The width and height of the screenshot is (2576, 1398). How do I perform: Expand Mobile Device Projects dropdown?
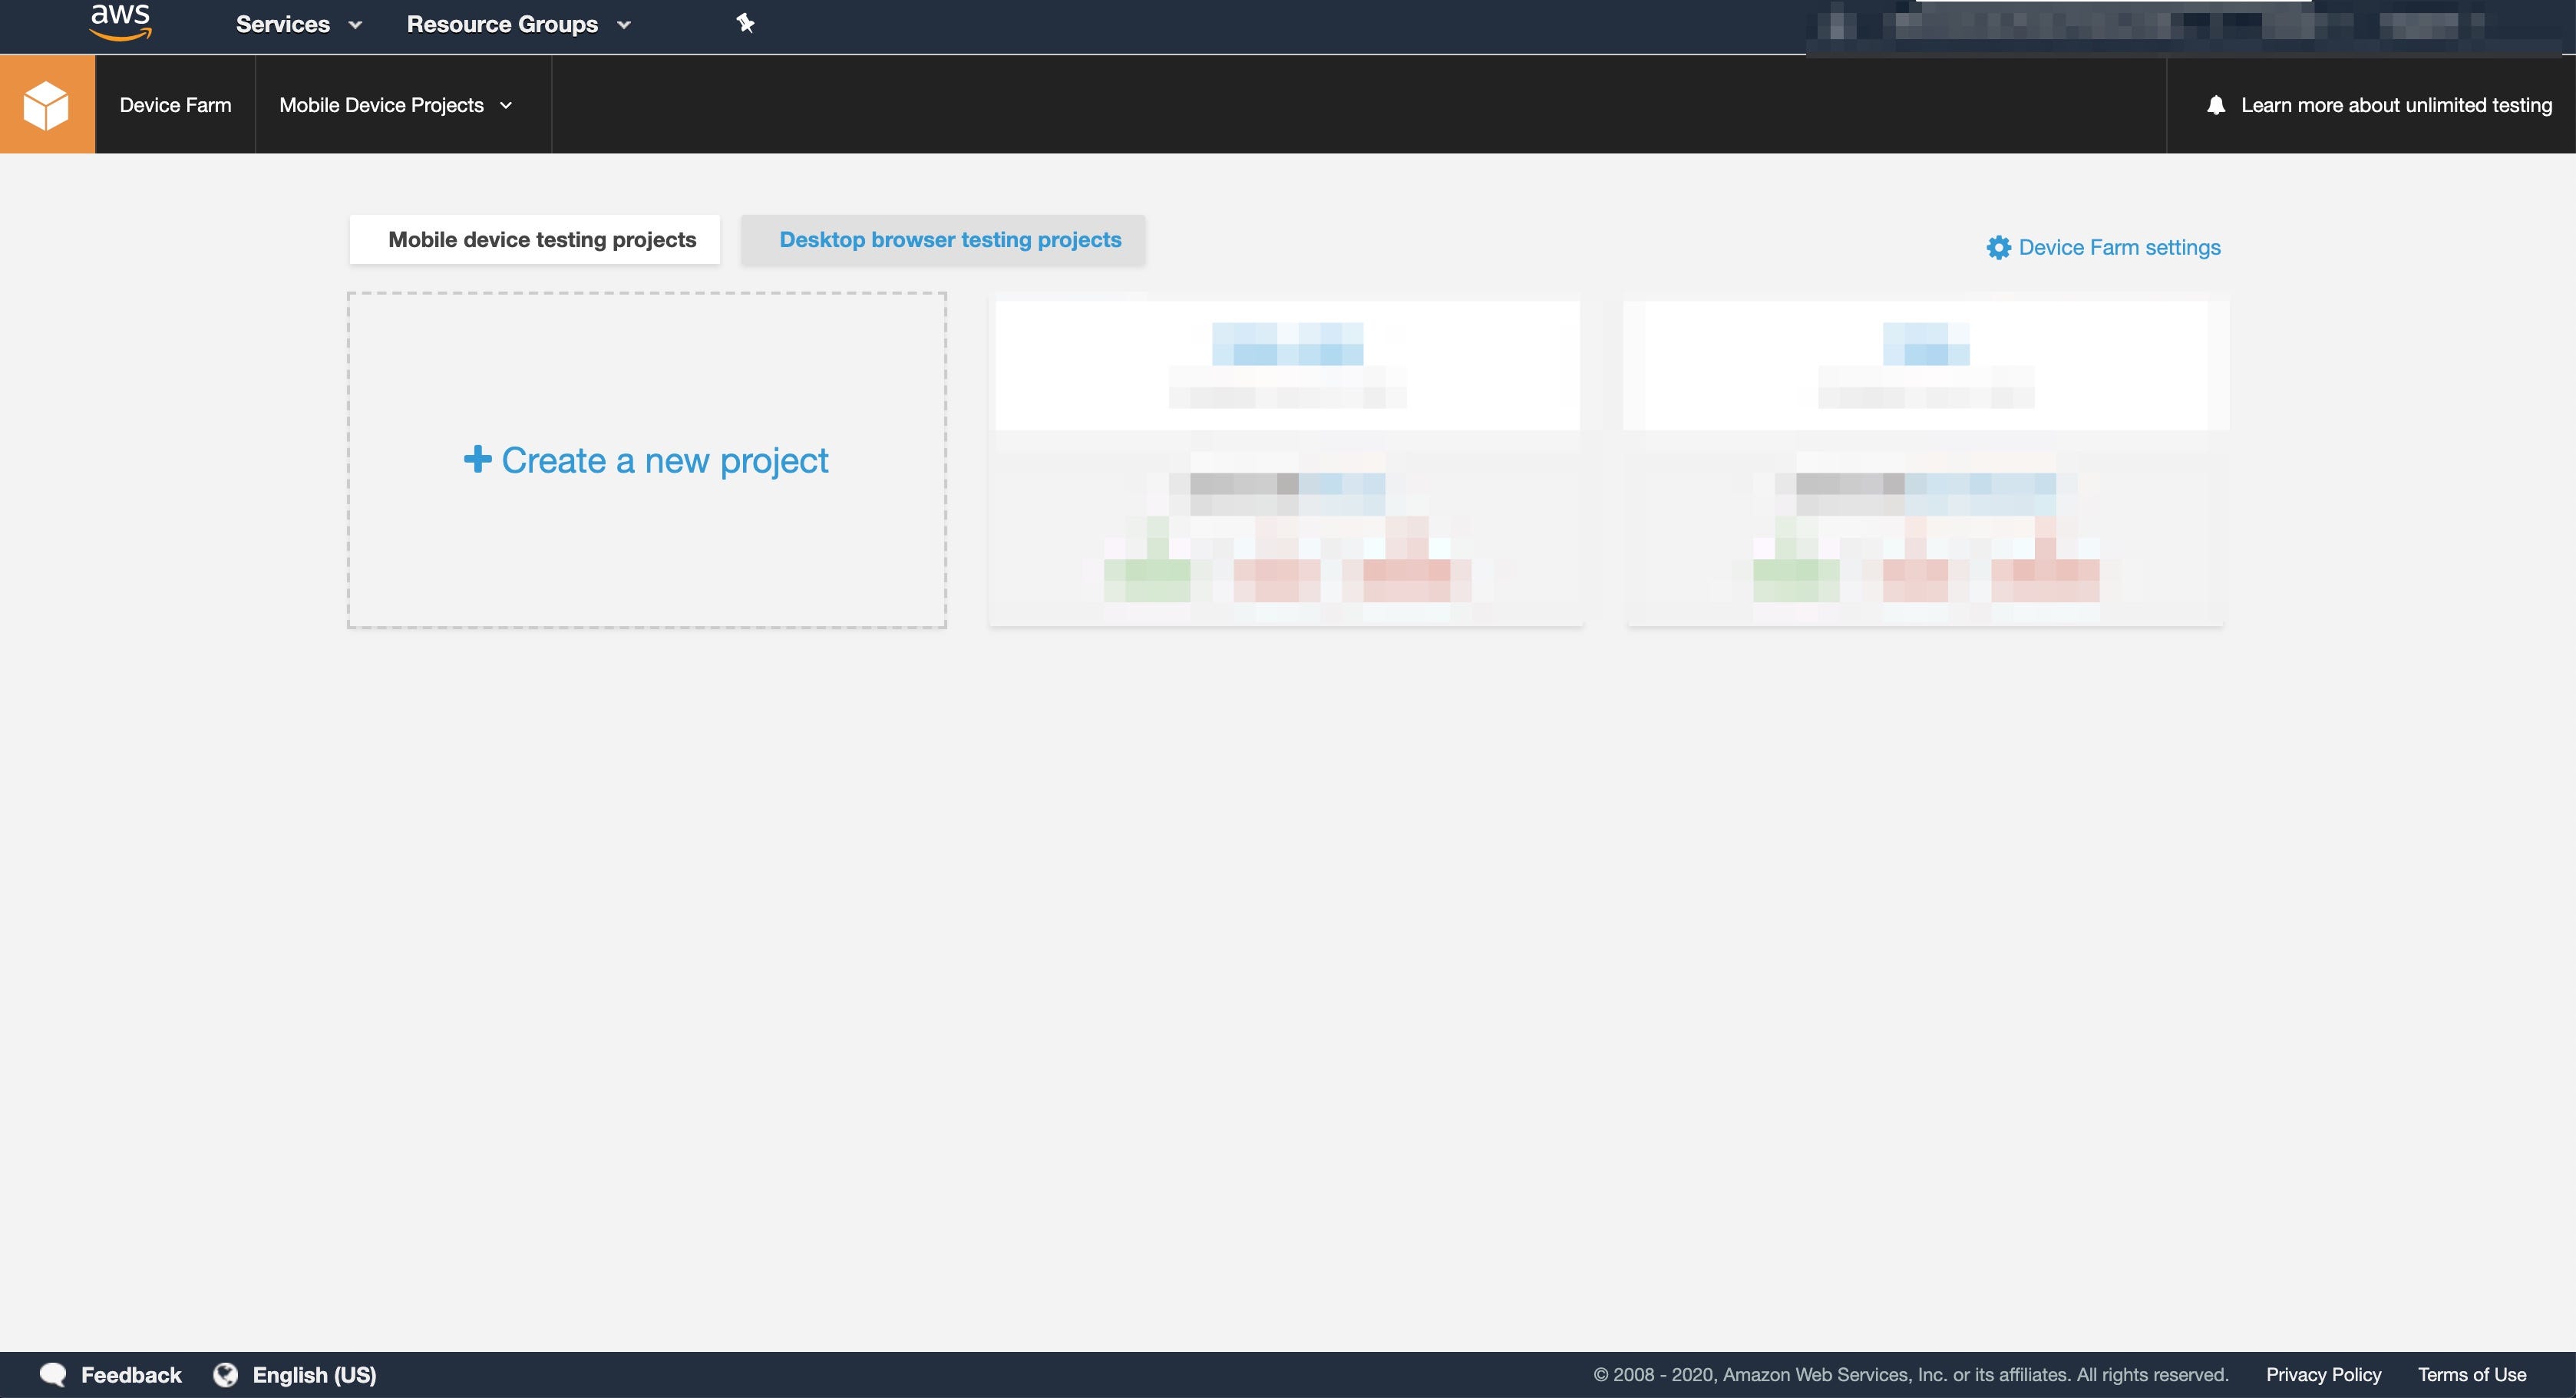coord(396,105)
